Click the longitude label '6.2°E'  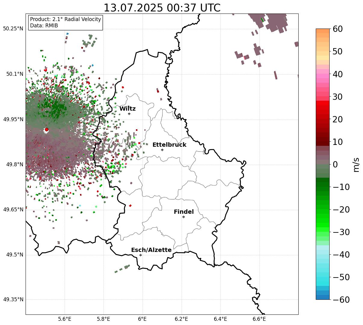[182, 319]
